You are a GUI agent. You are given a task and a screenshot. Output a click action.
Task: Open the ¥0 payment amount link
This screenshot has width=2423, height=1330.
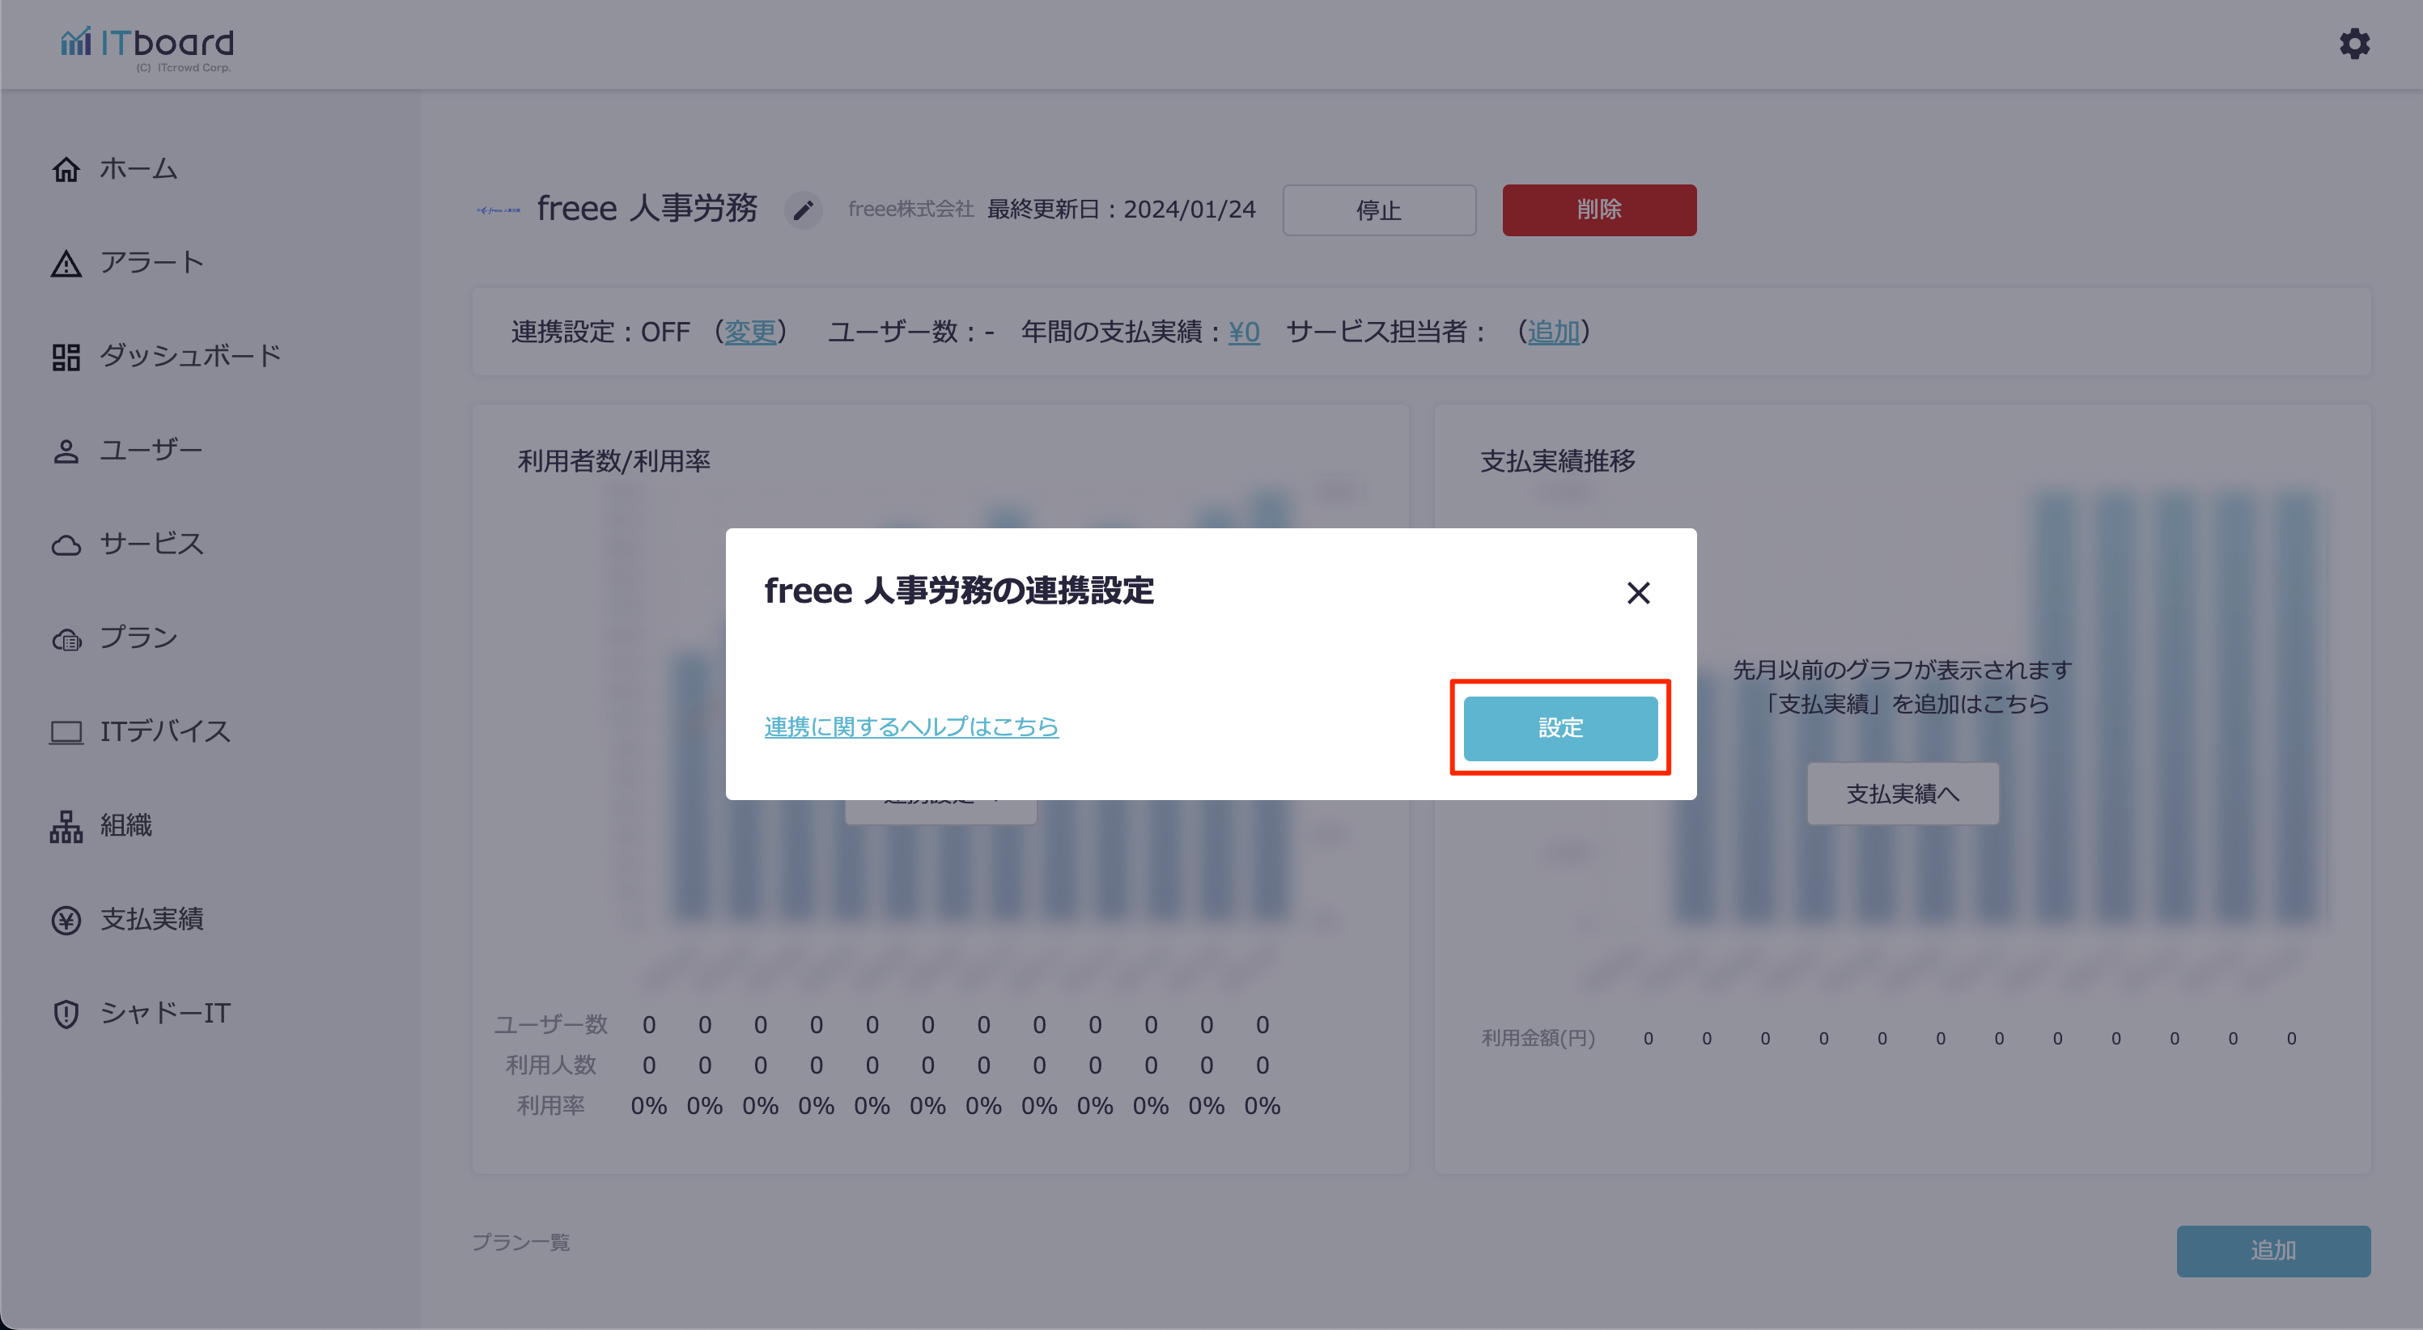tap(1244, 331)
